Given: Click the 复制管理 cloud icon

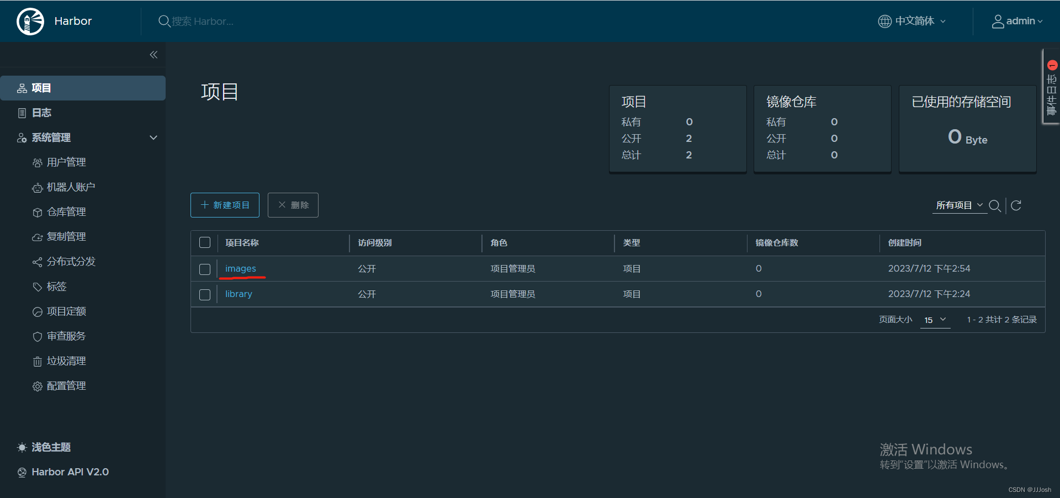Looking at the screenshot, I should coord(37,237).
